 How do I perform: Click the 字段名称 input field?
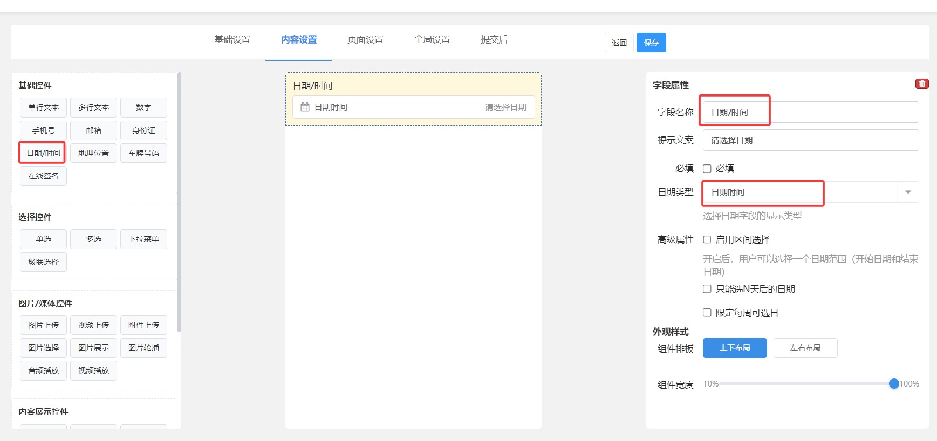coord(810,112)
